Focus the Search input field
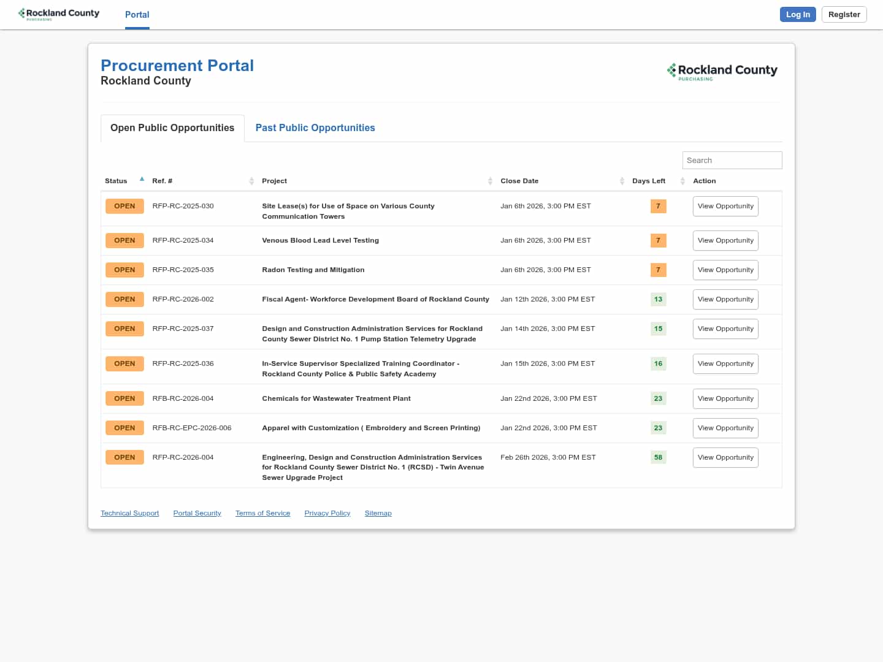This screenshot has height=662, width=883. (732, 161)
